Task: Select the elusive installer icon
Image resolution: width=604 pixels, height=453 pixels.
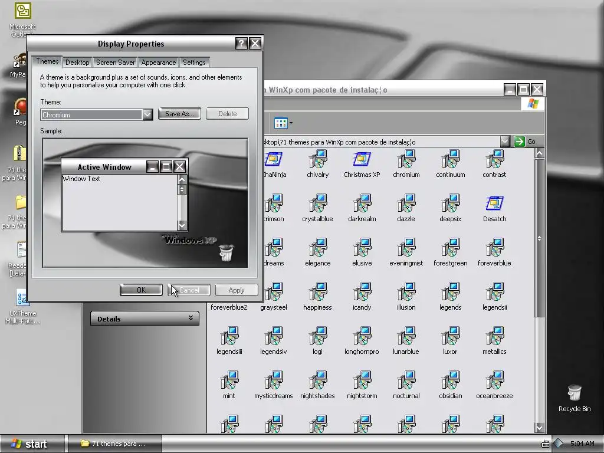Action: point(362,248)
